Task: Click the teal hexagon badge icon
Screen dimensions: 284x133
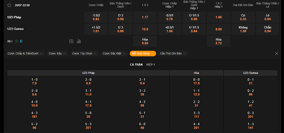Action: click(x=21, y=41)
